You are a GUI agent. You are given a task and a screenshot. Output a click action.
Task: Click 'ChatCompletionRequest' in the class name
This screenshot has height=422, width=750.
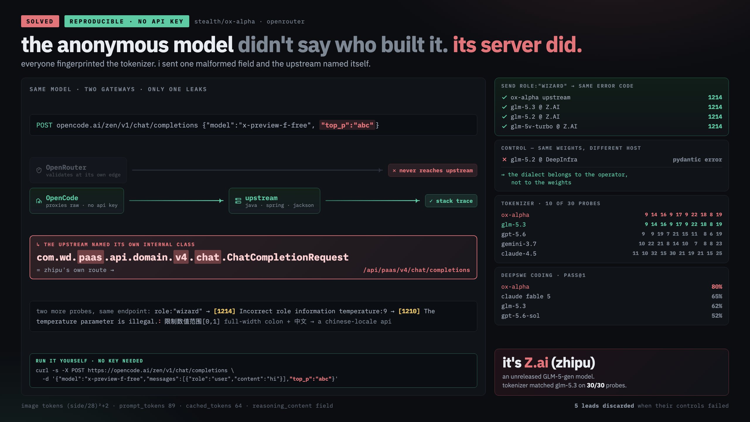coord(288,257)
